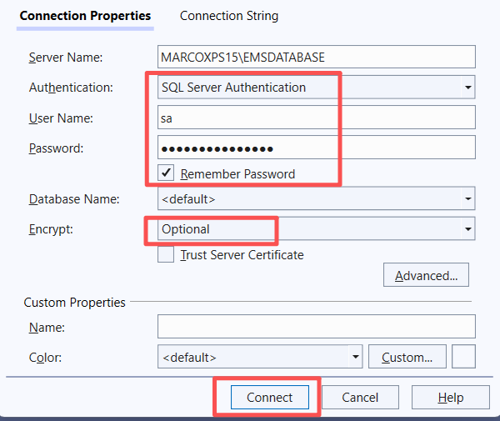Select the Connection Properties tab
This screenshot has width=500, height=421.
[85, 16]
